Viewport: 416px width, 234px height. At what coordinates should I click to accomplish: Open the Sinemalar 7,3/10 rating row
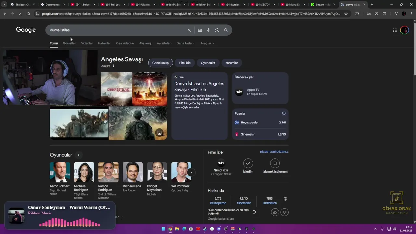pos(260,134)
